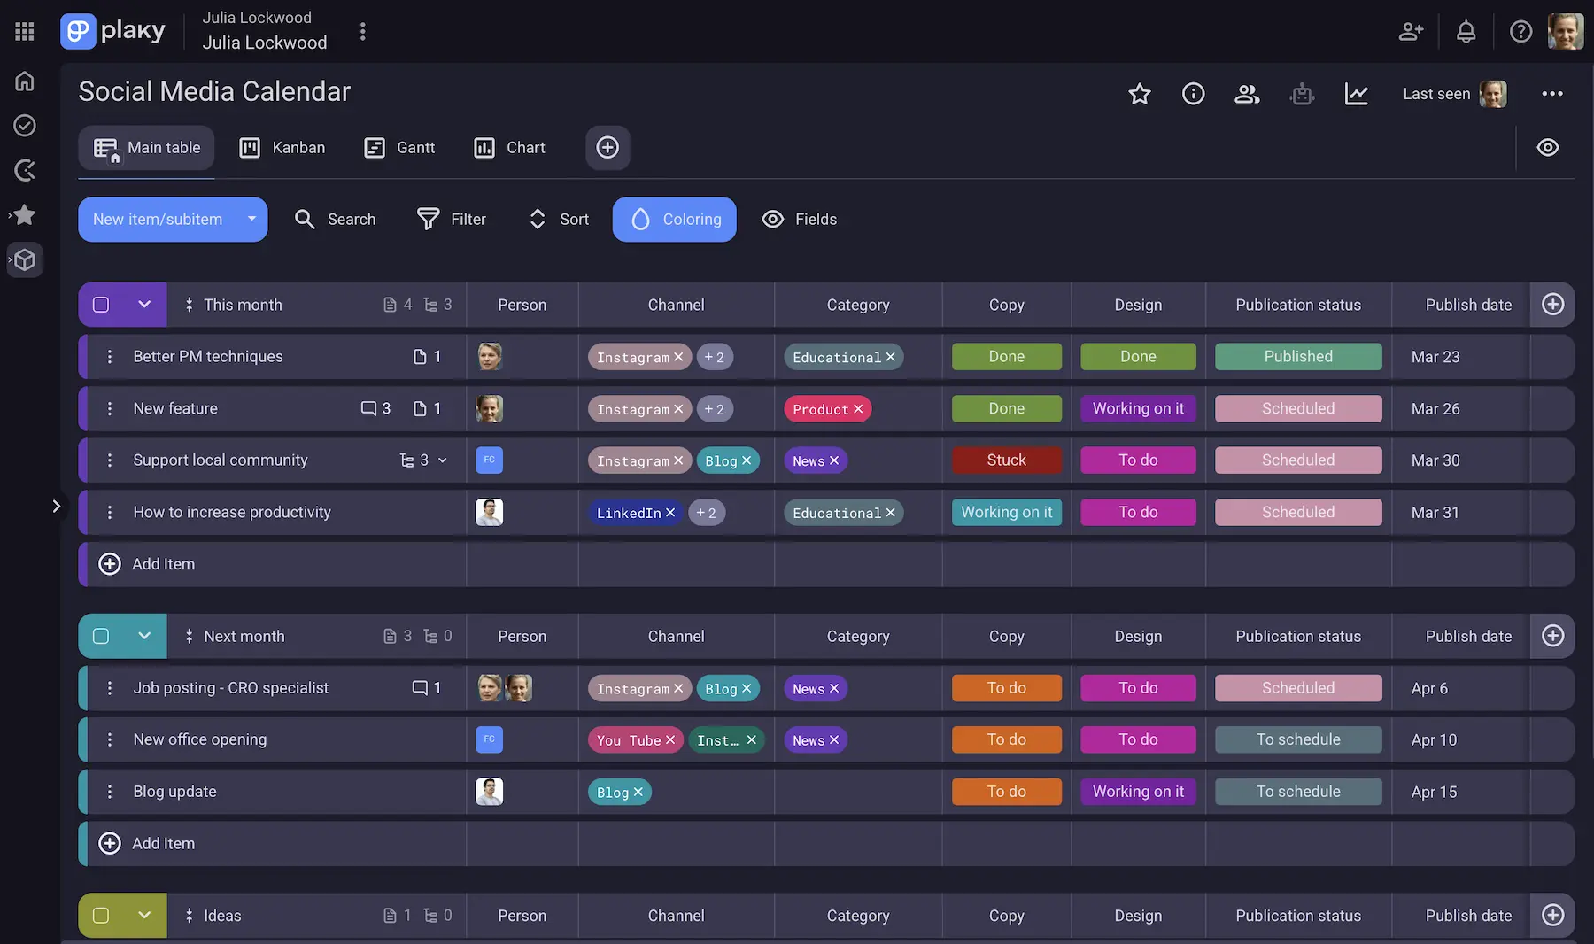The height and width of the screenshot is (944, 1594).
Task: Open the automation robot icon
Action: point(1302,93)
